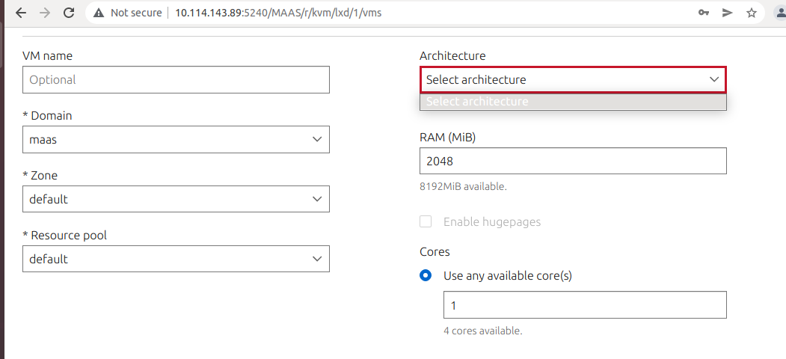Reload the MAAS page

point(69,13)
